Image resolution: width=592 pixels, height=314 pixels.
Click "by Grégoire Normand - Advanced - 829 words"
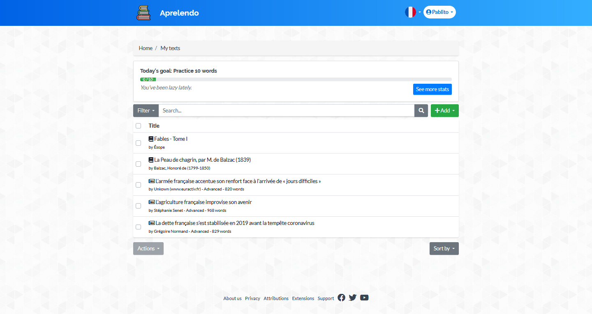pyautogui.click(x=190, y=231)
